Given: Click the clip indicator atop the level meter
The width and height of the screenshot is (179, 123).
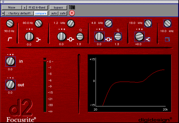Looking at the screenshot, I should coord(45,59).
